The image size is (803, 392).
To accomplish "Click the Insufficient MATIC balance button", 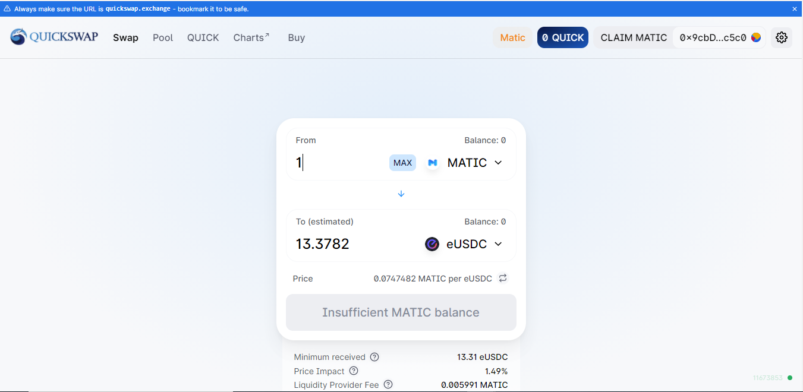I will click(x=401, y=312).
